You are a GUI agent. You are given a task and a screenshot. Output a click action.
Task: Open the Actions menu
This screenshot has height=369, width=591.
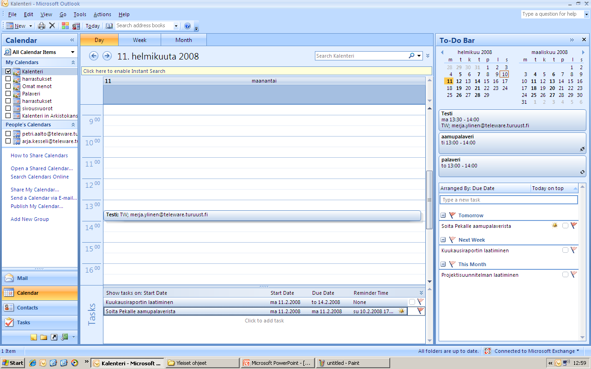[102, 14]
